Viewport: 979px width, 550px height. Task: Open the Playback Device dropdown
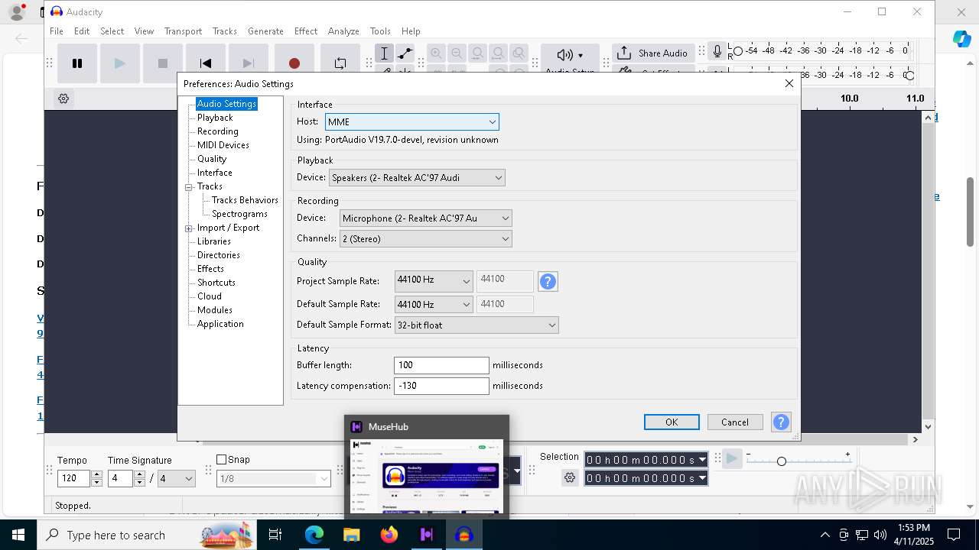click(x=417, y=177)
